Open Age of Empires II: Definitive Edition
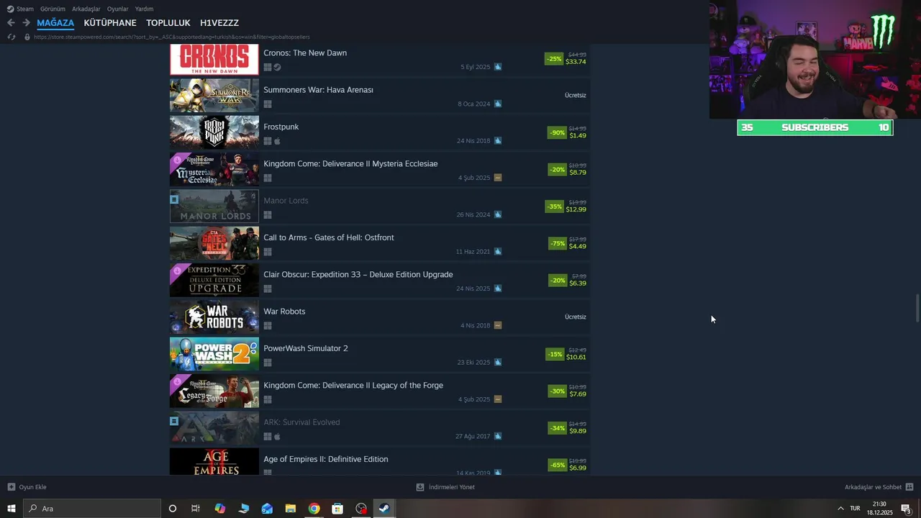Screen dimensions: 921x518 click(380, 461)
